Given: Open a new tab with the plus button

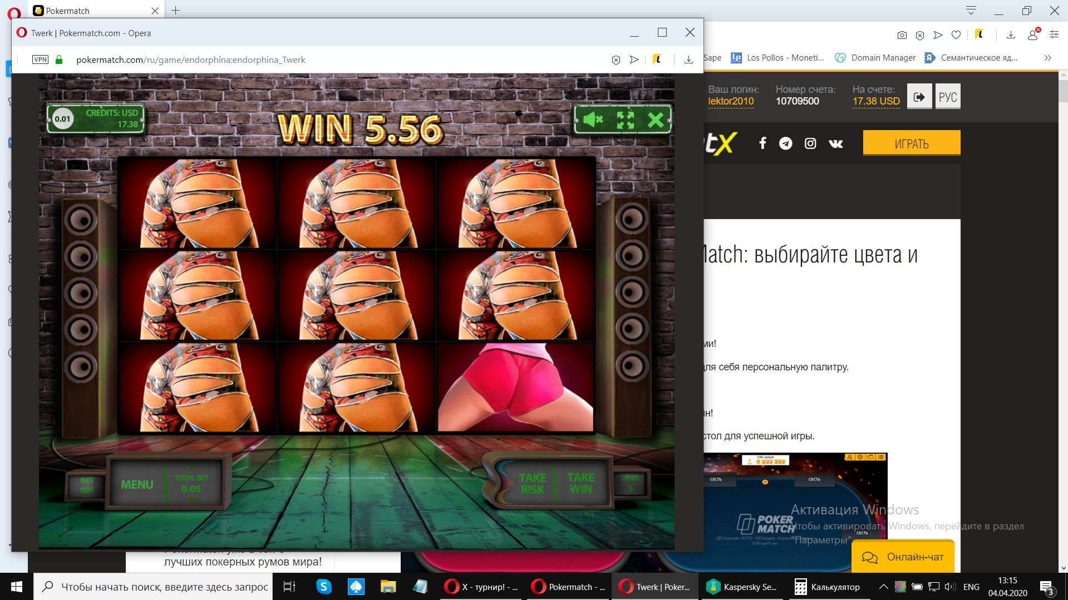Looking at the screenshot, I should (x=175, y=10).
